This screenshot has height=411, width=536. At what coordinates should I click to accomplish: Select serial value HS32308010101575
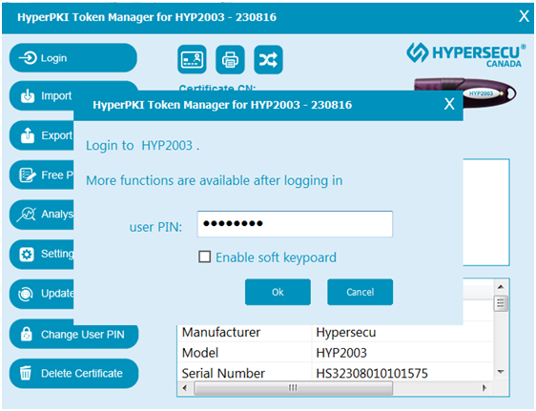pyautogui.click(x=372, y=373)
